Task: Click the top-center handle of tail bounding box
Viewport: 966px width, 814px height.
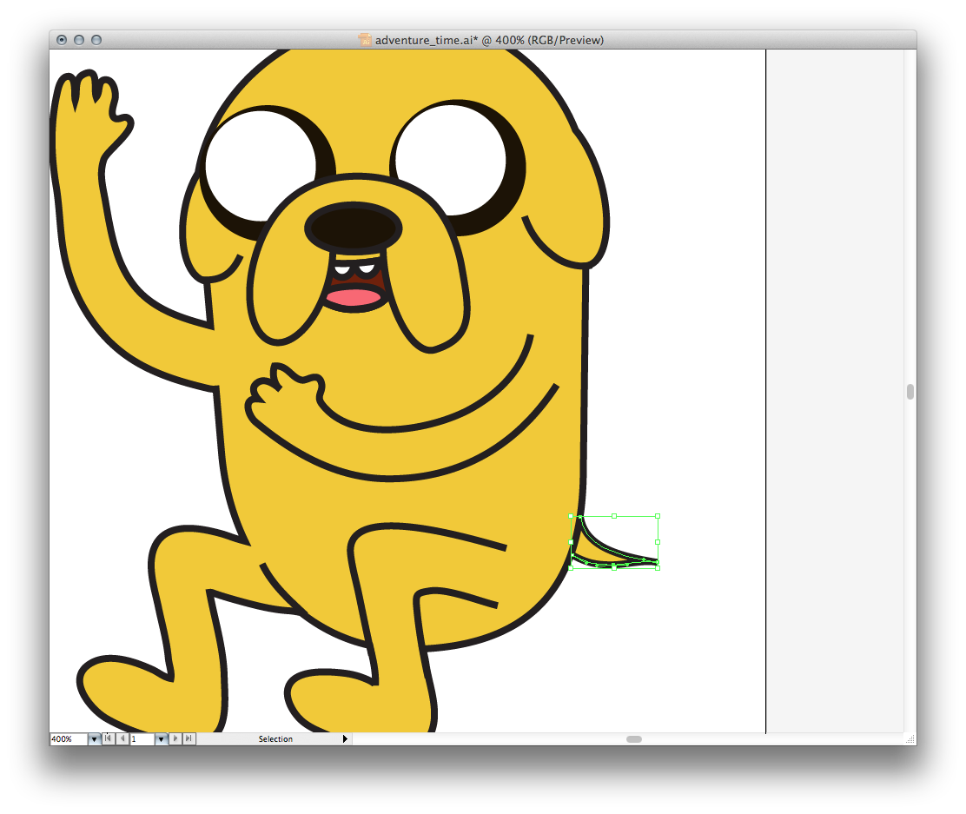Action: [x=614, y=516]
